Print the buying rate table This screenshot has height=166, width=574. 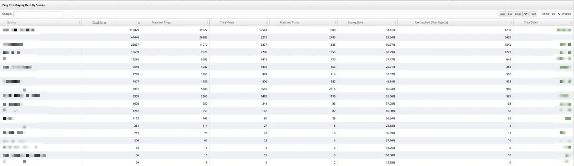(533, 14)
